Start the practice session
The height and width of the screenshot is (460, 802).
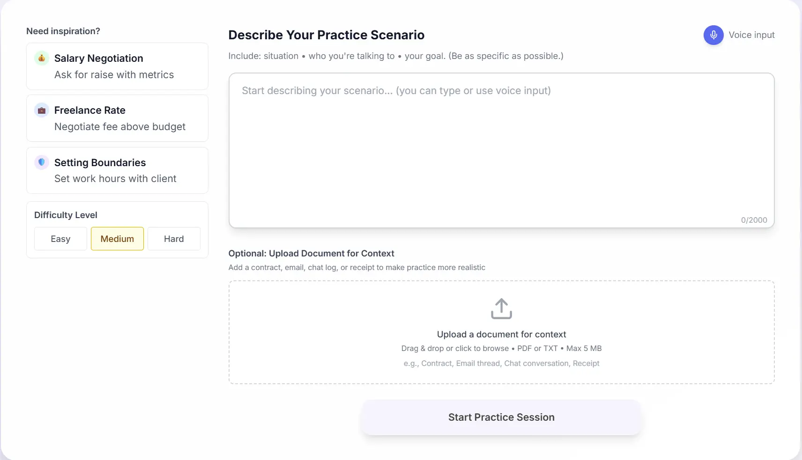[x=501, y=417]
